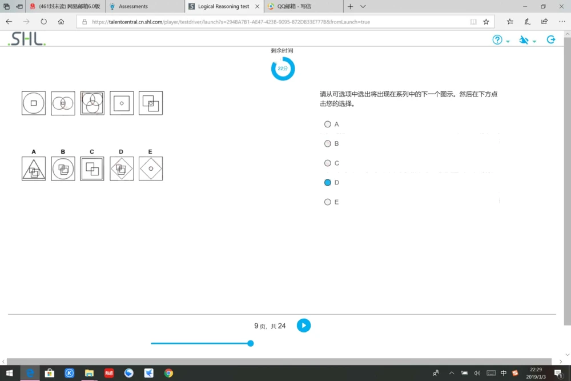Open the help question mark icon
This screenshot has width=571, height=381.
pos(496,40)
